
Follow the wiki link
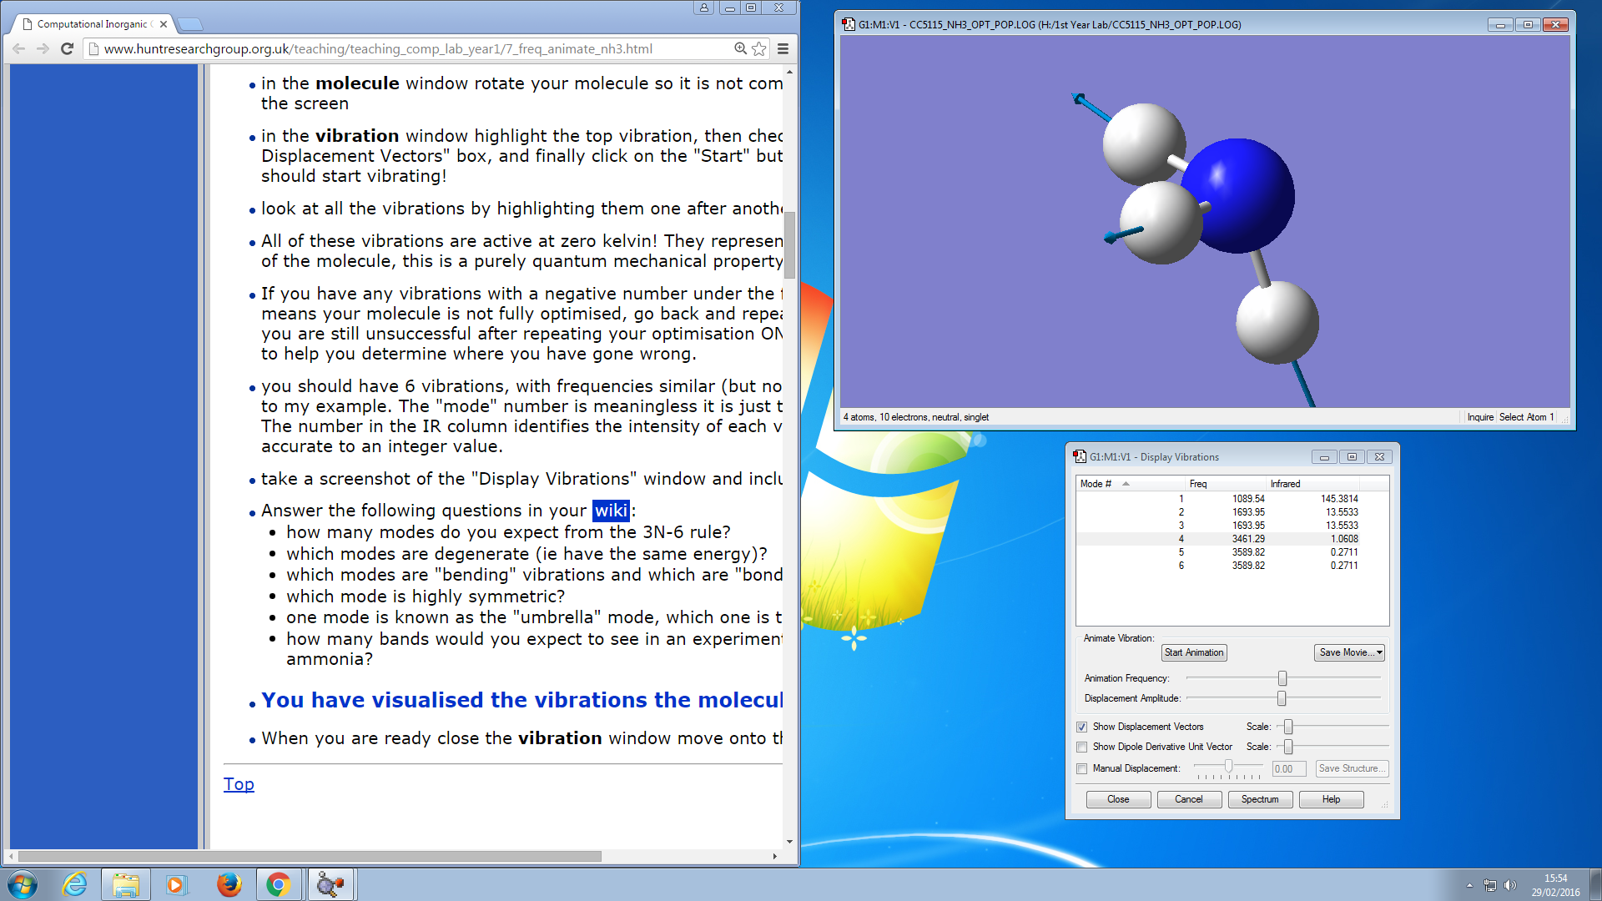click(611, 511)
